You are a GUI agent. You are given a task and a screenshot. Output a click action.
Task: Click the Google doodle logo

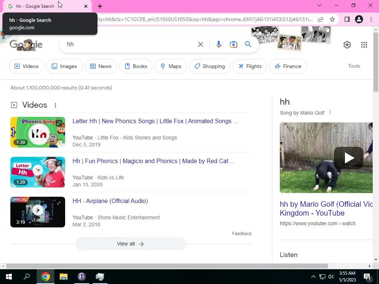coord(26,45)
